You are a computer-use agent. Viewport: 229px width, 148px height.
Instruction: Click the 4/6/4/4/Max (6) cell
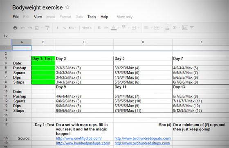pyautogui.click(x=84, y=96)
